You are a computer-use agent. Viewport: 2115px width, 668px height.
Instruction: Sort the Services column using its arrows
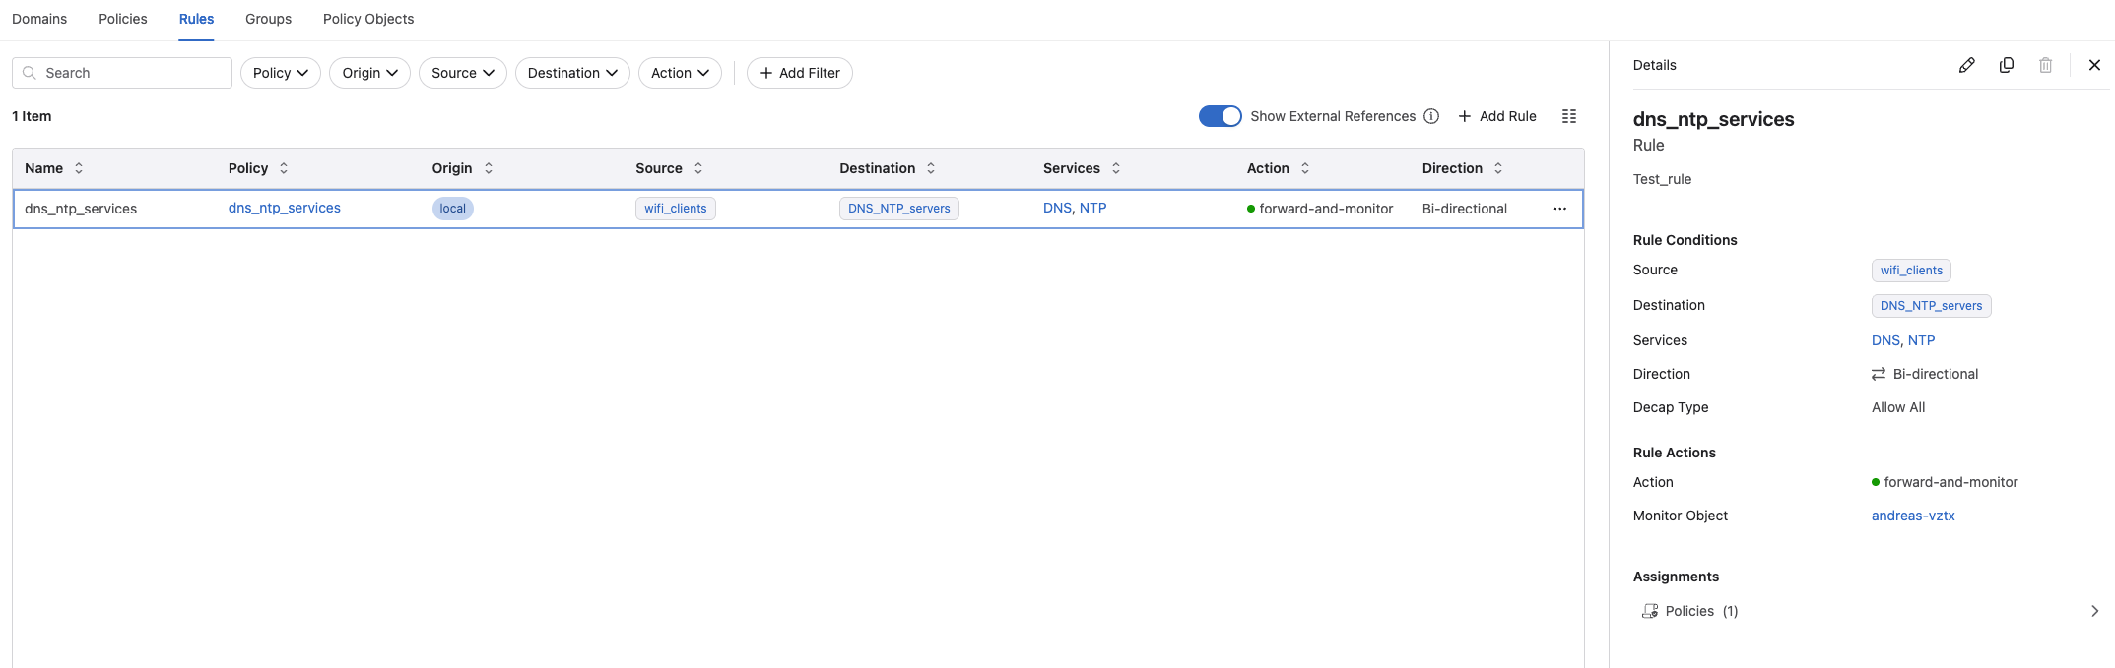click(1116, 168)
